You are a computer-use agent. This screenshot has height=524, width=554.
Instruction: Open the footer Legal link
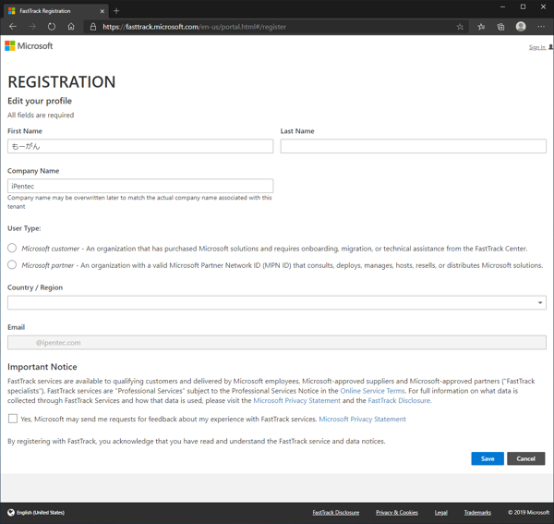click(x=441, y=513)
